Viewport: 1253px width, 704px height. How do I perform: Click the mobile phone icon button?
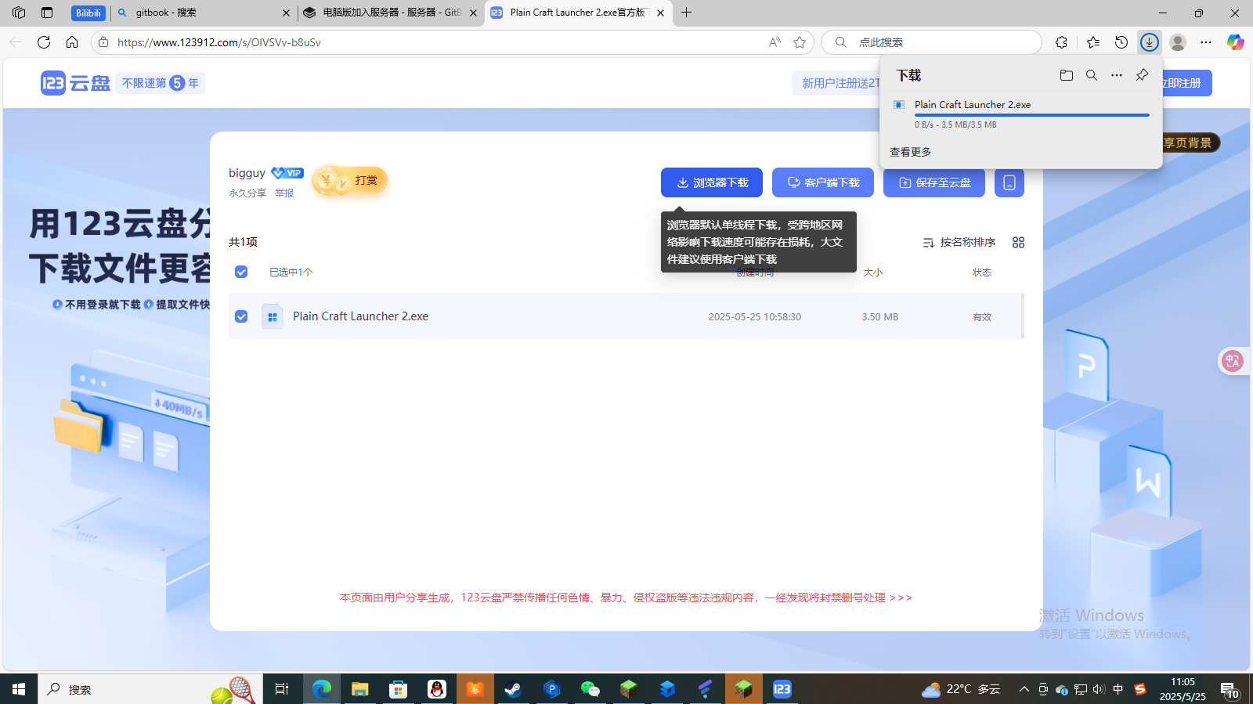click(1009, 182)
